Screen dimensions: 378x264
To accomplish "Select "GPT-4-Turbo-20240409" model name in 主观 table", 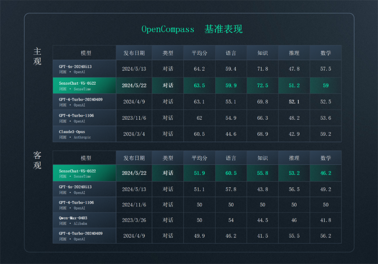I will click(x=80, y=99).
